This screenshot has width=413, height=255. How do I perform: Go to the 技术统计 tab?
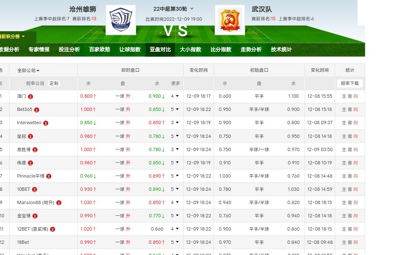click(x=281, y=49)
